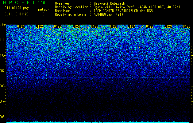
Task: Click the meteor count value 0
Action: tap(44, 14)
